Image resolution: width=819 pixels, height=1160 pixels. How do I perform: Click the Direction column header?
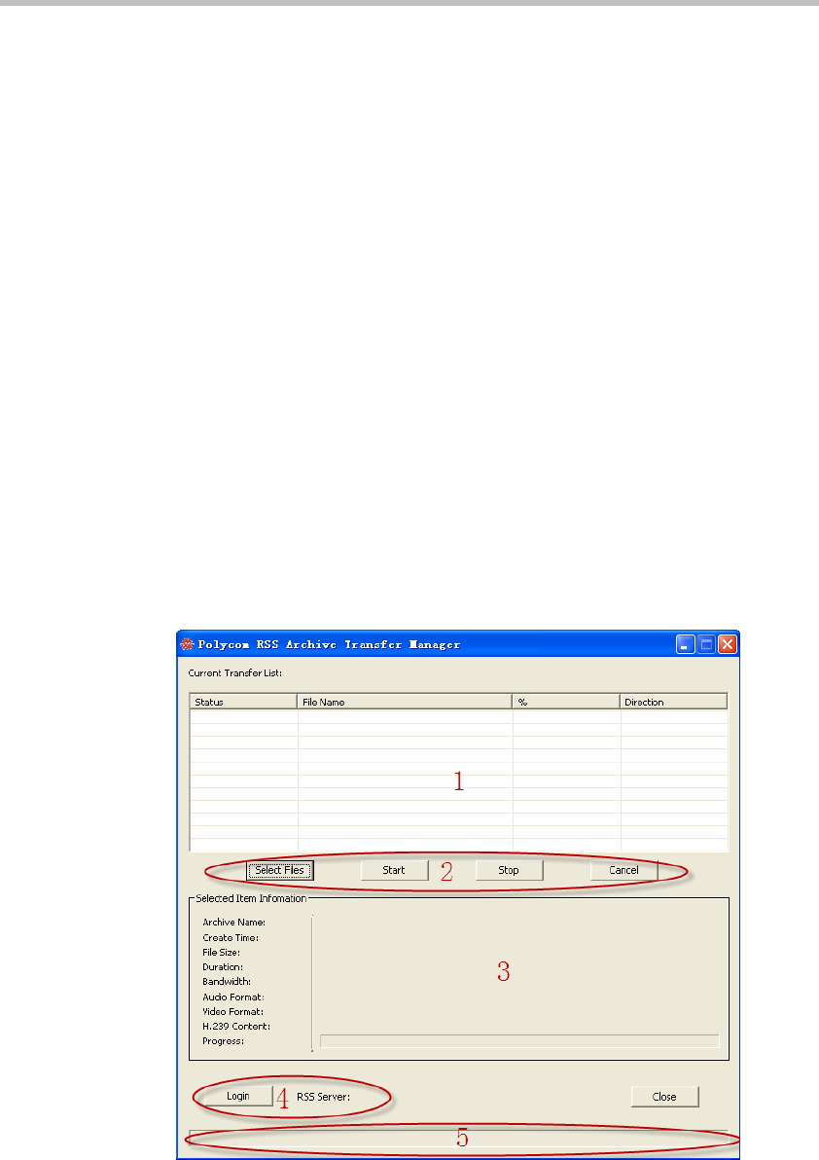pyautogui.click(x=673, y=702)
